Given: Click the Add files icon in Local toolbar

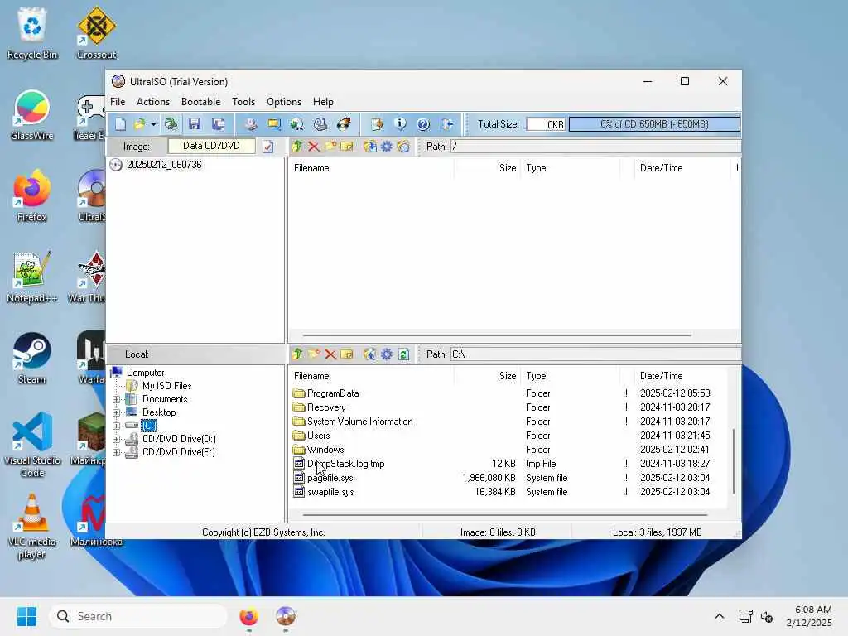Looking at the screenshot, I should click(x=370, y=354).
